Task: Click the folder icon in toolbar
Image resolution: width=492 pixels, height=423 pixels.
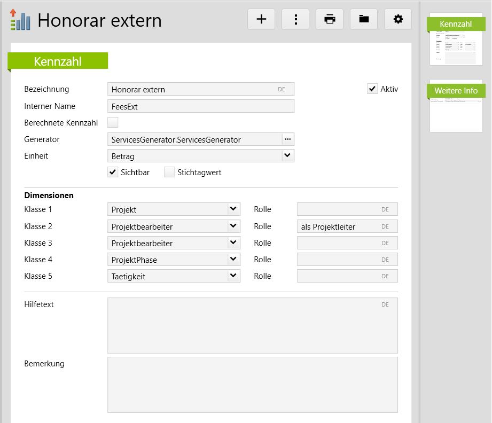Action: tap(364, 19)
